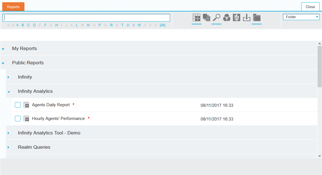Filter reports by letter R
322x175 pixels.
click(x=111, y=25)
